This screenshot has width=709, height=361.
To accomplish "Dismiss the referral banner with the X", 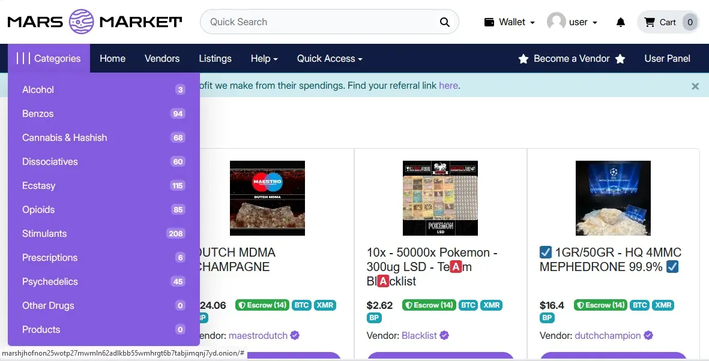I will pos(695,86).
